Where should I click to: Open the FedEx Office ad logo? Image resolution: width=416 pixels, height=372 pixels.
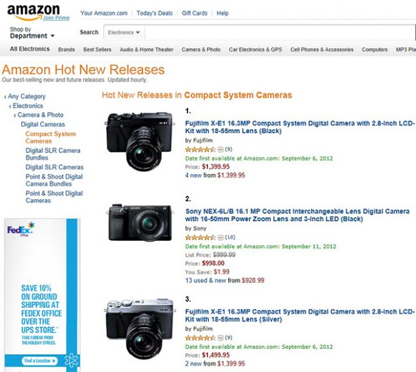20,229
